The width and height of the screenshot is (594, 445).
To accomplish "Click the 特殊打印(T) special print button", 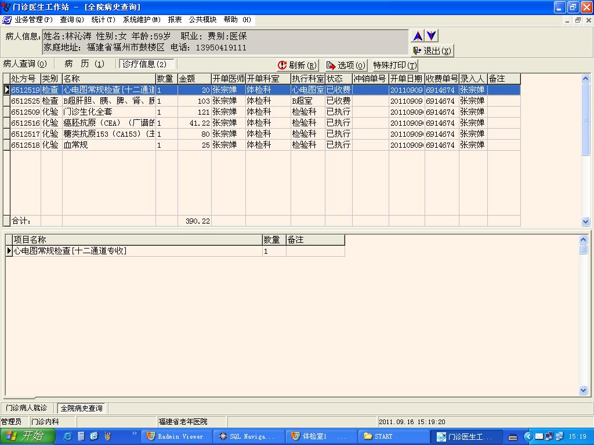I will (x=395, y=65).
